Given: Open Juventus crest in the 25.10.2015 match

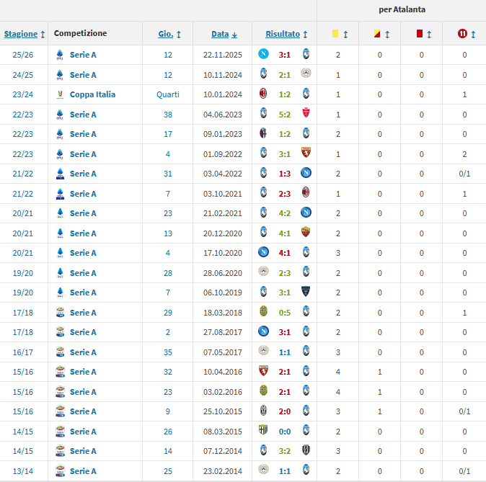Looking at the screenshot, I should 263,411.
